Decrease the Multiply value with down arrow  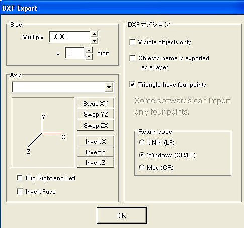pyautogui.click(x=94, y=41)
